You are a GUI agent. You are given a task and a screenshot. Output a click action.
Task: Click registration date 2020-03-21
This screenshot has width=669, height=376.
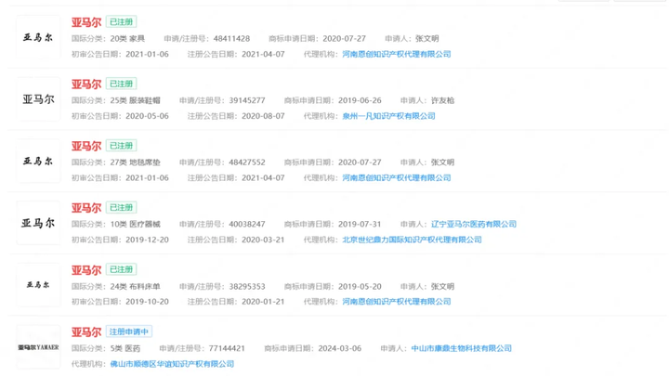pyautogui.click(x=263, y=240)
